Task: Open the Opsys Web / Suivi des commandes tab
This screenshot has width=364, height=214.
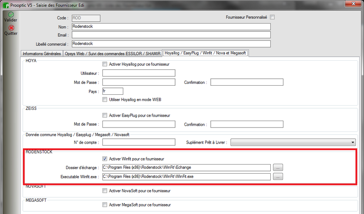Action: pos(112,53)
